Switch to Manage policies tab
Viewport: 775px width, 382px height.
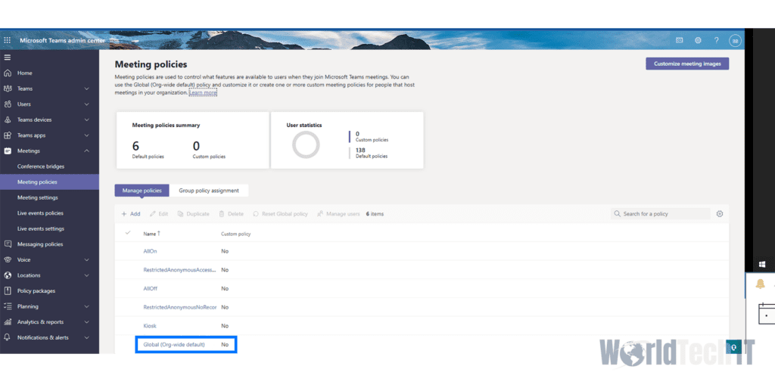(142, 191)
